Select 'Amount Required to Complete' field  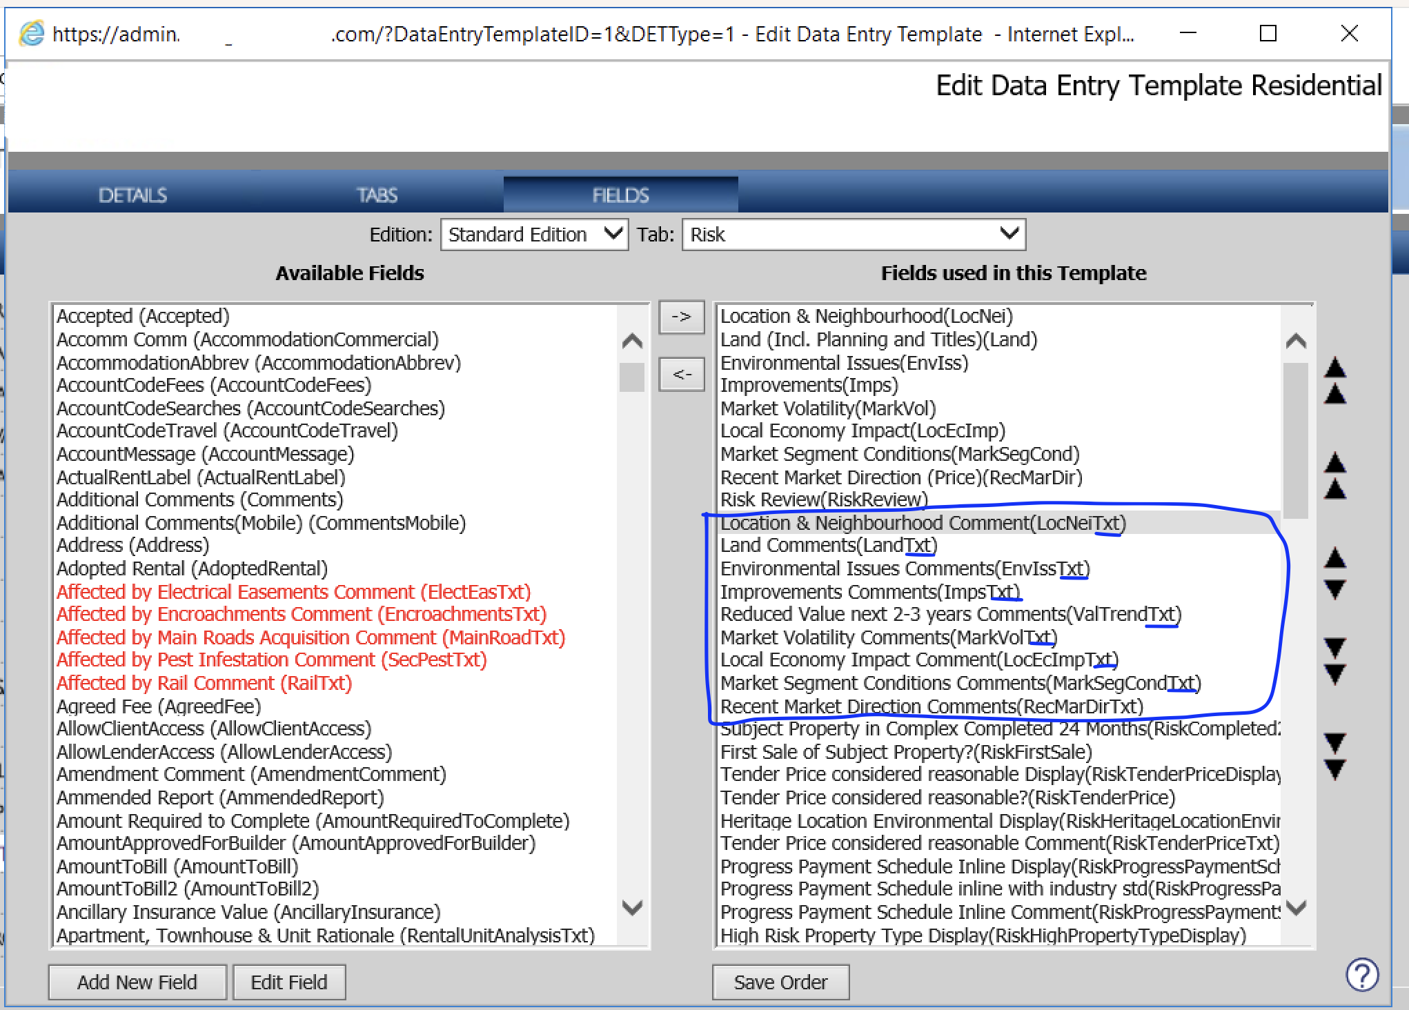(x=313, y=821)
